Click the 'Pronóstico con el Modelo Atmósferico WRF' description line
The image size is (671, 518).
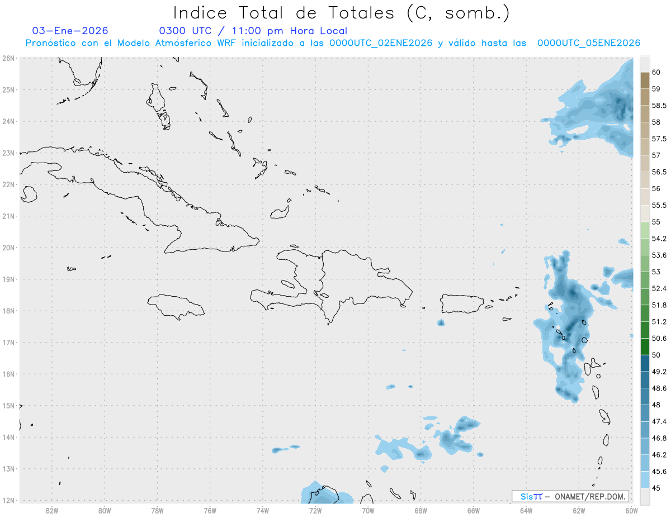(x=333, y=43)
